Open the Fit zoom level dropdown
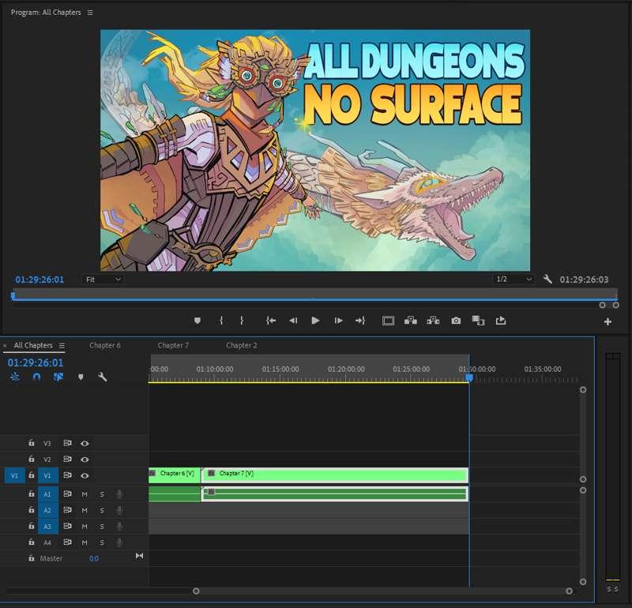Screen dimensions: 632x608 click(x=103, y=280)
